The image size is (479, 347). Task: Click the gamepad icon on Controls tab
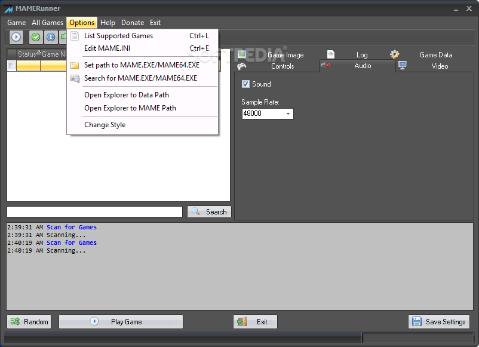(x=242, y=66)
